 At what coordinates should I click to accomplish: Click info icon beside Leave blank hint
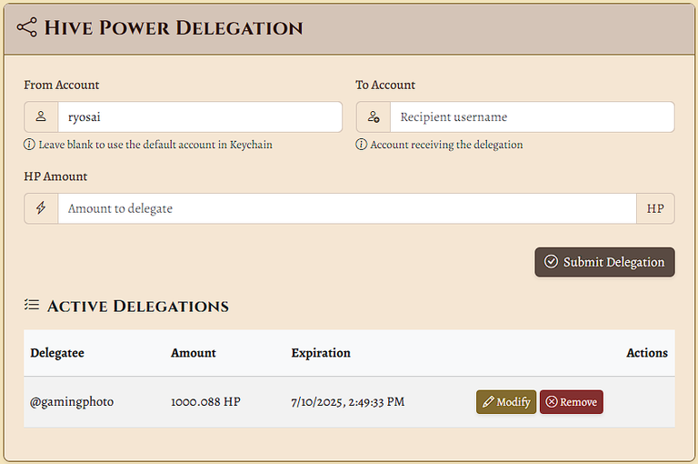pyautogui.click(x=29, y=145)
